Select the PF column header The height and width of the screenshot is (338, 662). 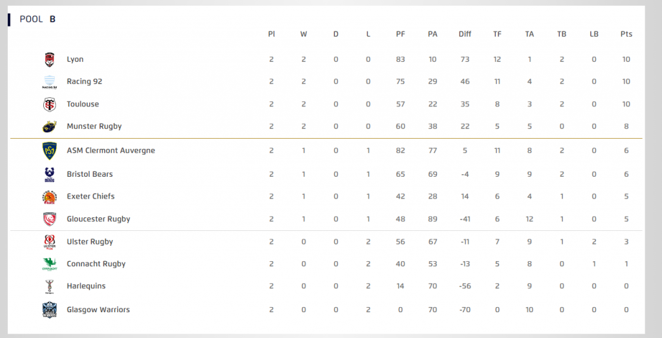pos(400,34)
